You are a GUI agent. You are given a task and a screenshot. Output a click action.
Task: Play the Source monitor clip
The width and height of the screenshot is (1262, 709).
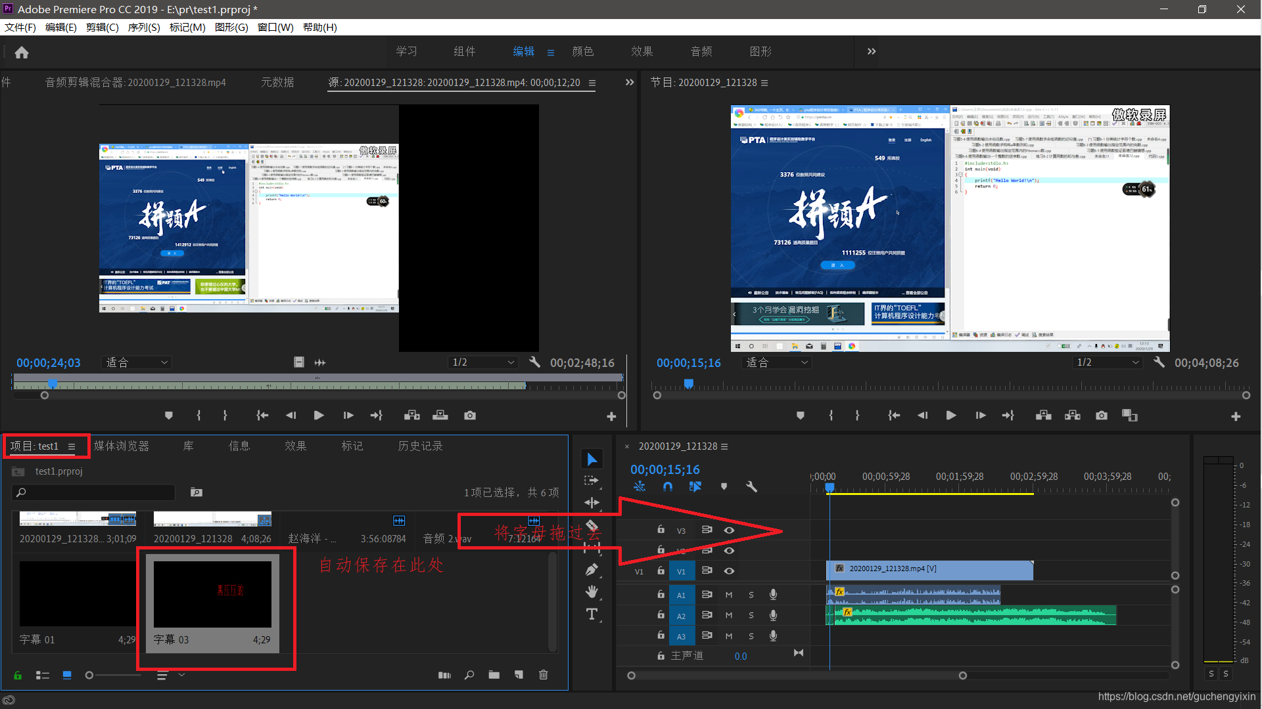coord(319,416)
